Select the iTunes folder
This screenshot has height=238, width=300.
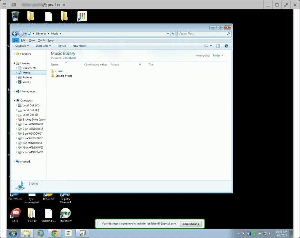(57, 71)
